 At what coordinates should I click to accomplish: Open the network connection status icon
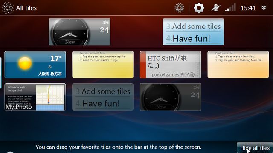coord(216,8)
